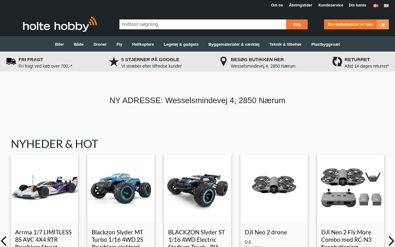Switch to English via UK flag icon

[386, 6]
